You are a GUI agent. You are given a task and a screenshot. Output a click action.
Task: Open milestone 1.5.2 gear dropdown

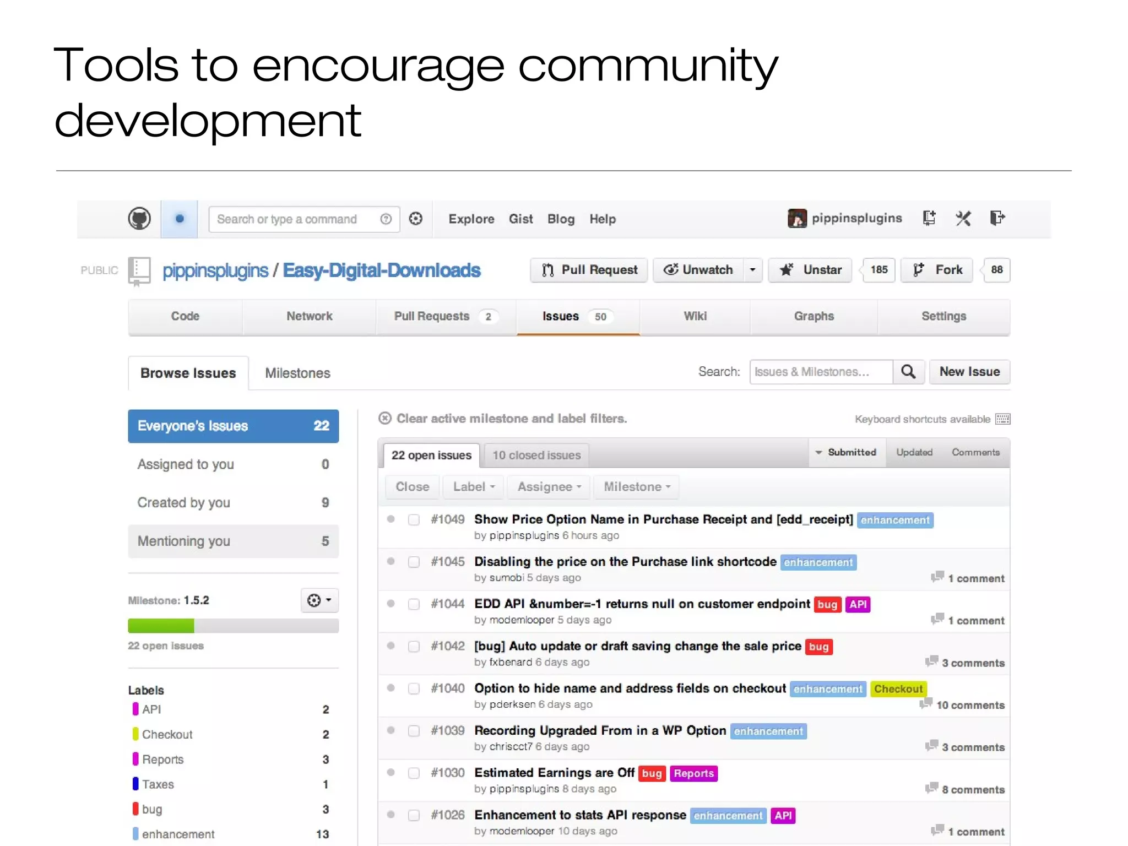tap(319, 600)
